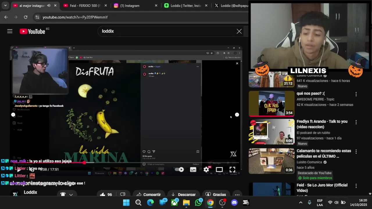Open the Xbox app in taskbar
The width and height of the screenshot is (372, 209).
pos(174,203)
